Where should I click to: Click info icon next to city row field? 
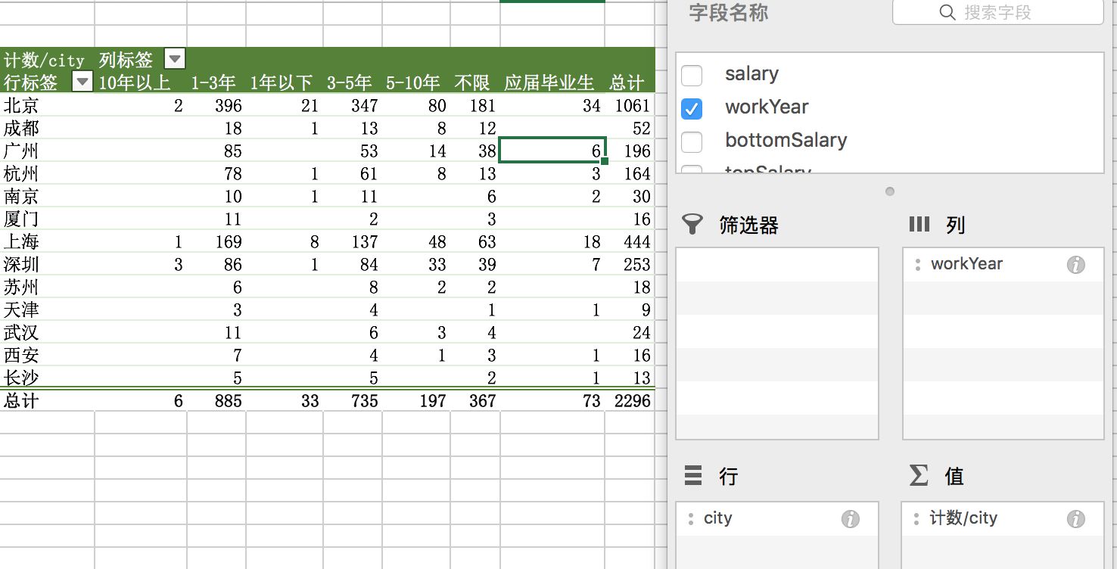[850, 519]
